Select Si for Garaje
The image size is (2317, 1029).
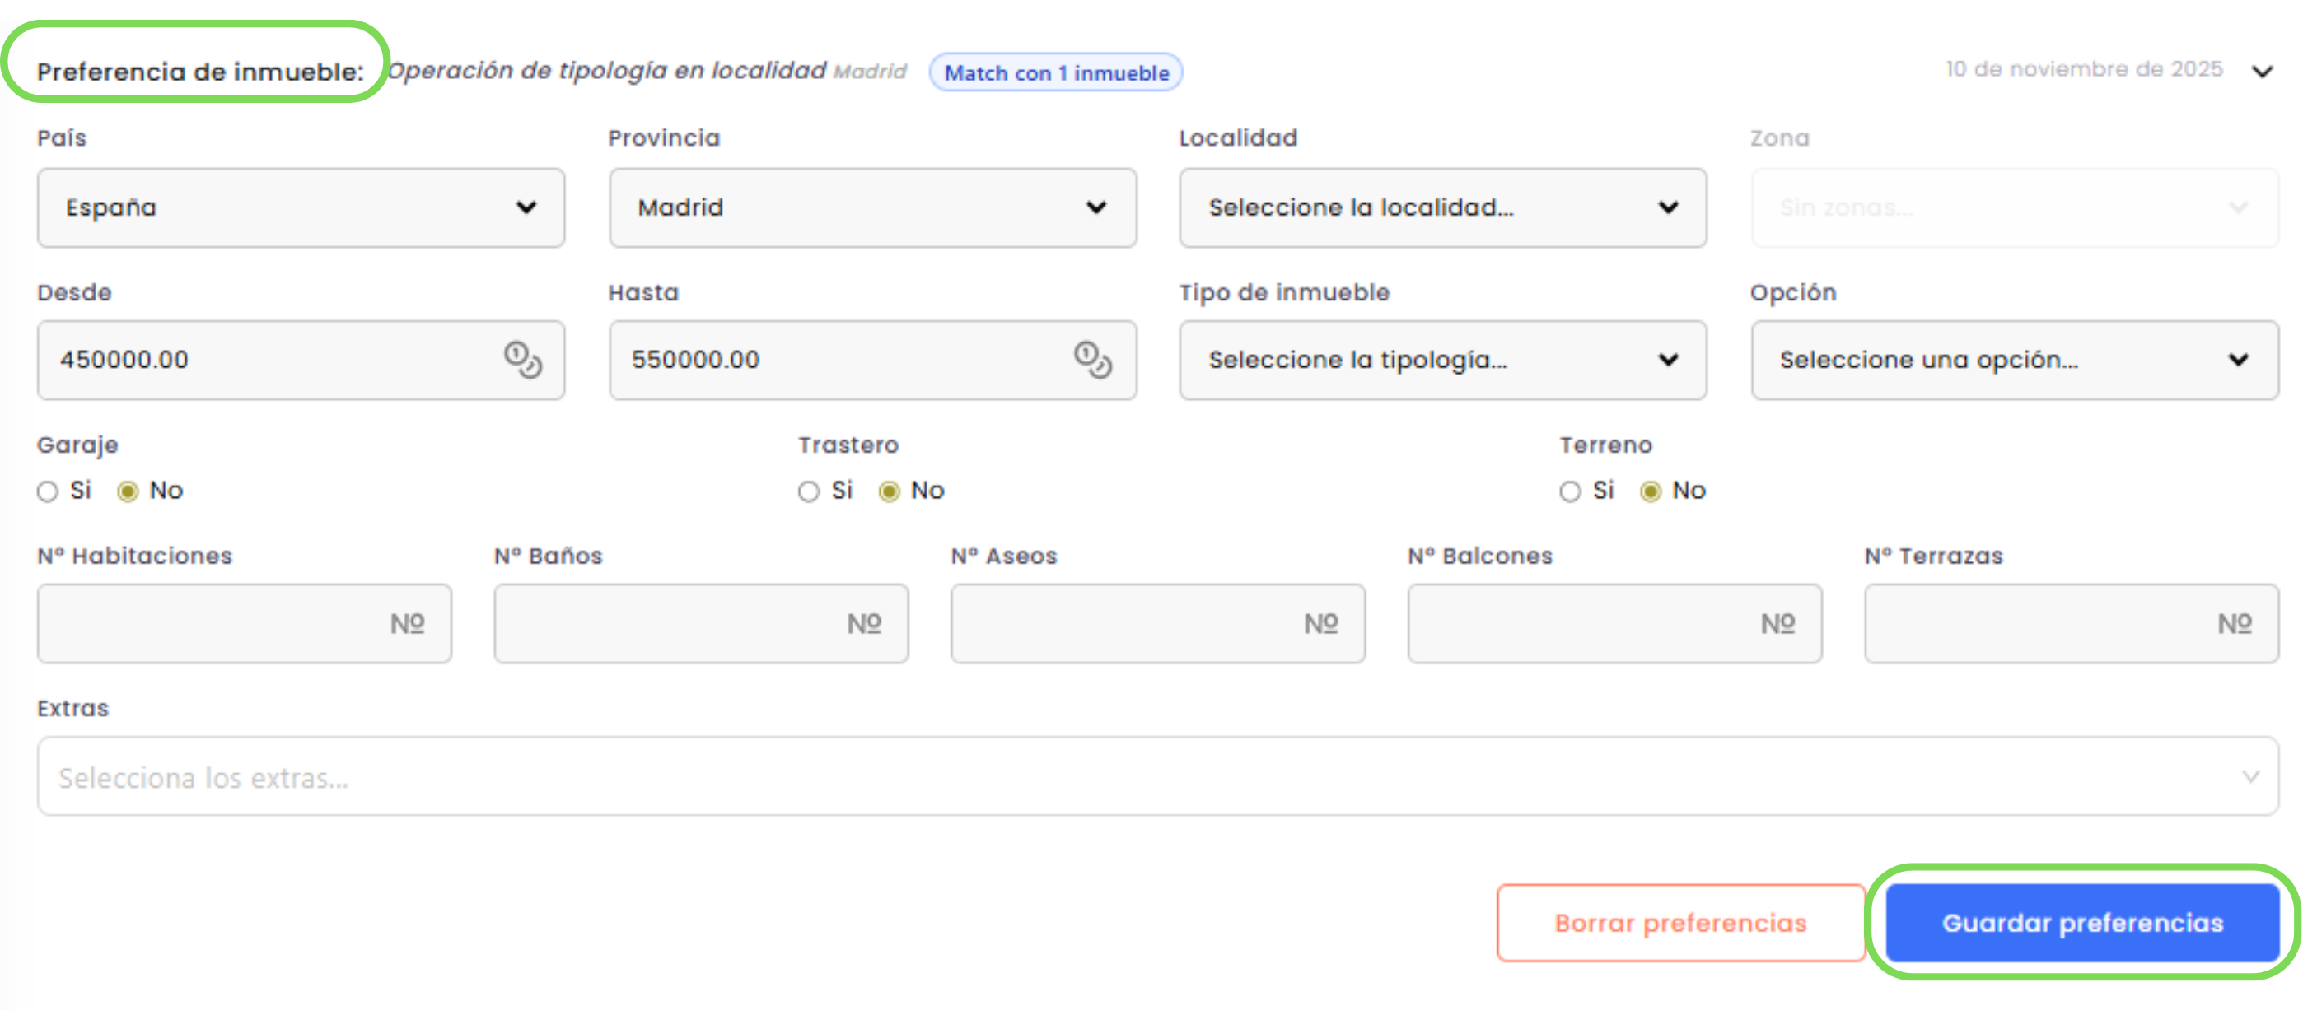pos(48,491)
